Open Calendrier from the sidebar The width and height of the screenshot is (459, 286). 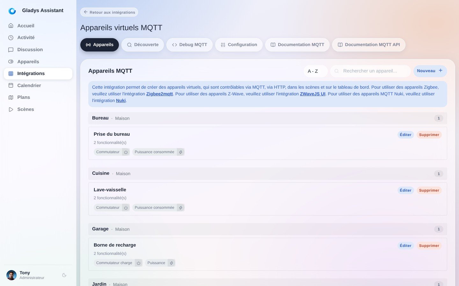pyautogui.click(x=38, y=85)
